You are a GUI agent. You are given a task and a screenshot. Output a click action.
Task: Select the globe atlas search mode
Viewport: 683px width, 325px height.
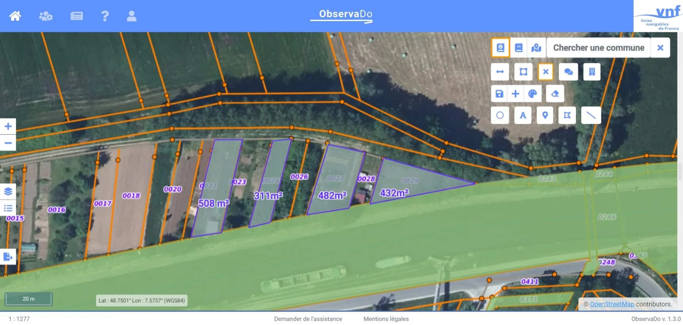[501, 48]
